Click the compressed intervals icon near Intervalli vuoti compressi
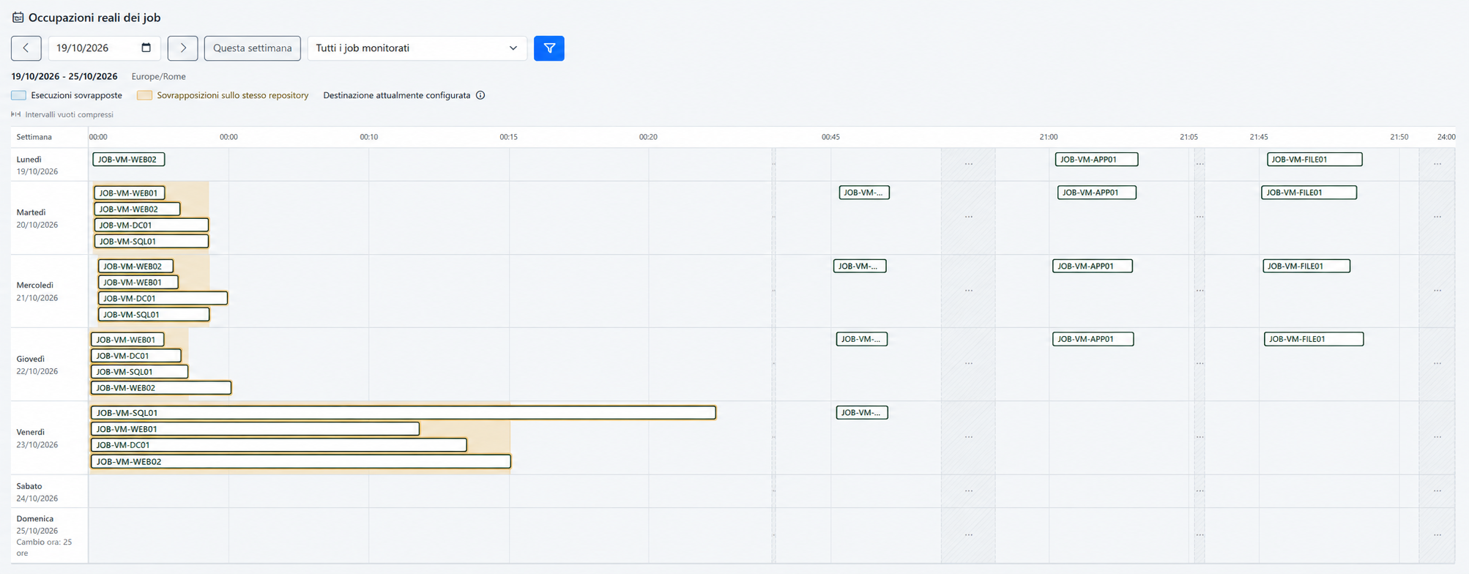Image resolution: width=1469 pixels, height=574 pixels. click(x=15, y=114)
